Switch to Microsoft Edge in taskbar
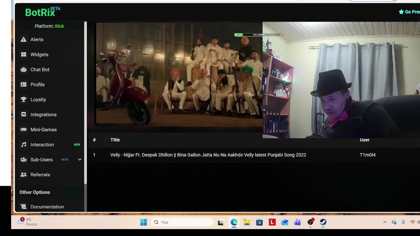420x236 pixels. [234, 222]
